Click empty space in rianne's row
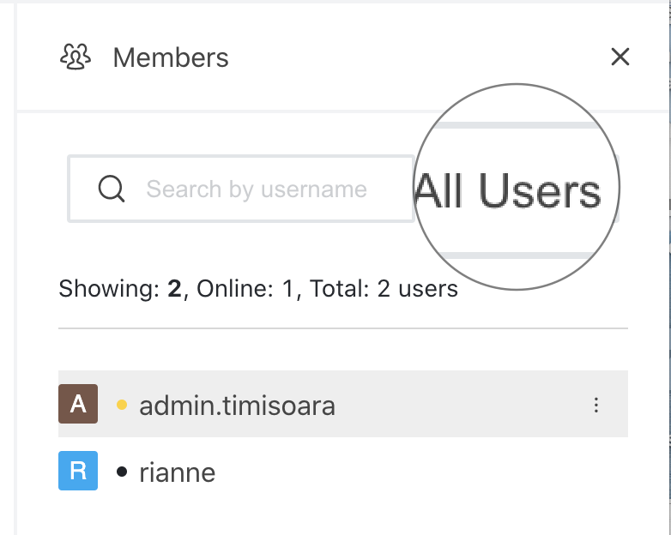Viewport: 671px width, 535px height. (429, 472)
